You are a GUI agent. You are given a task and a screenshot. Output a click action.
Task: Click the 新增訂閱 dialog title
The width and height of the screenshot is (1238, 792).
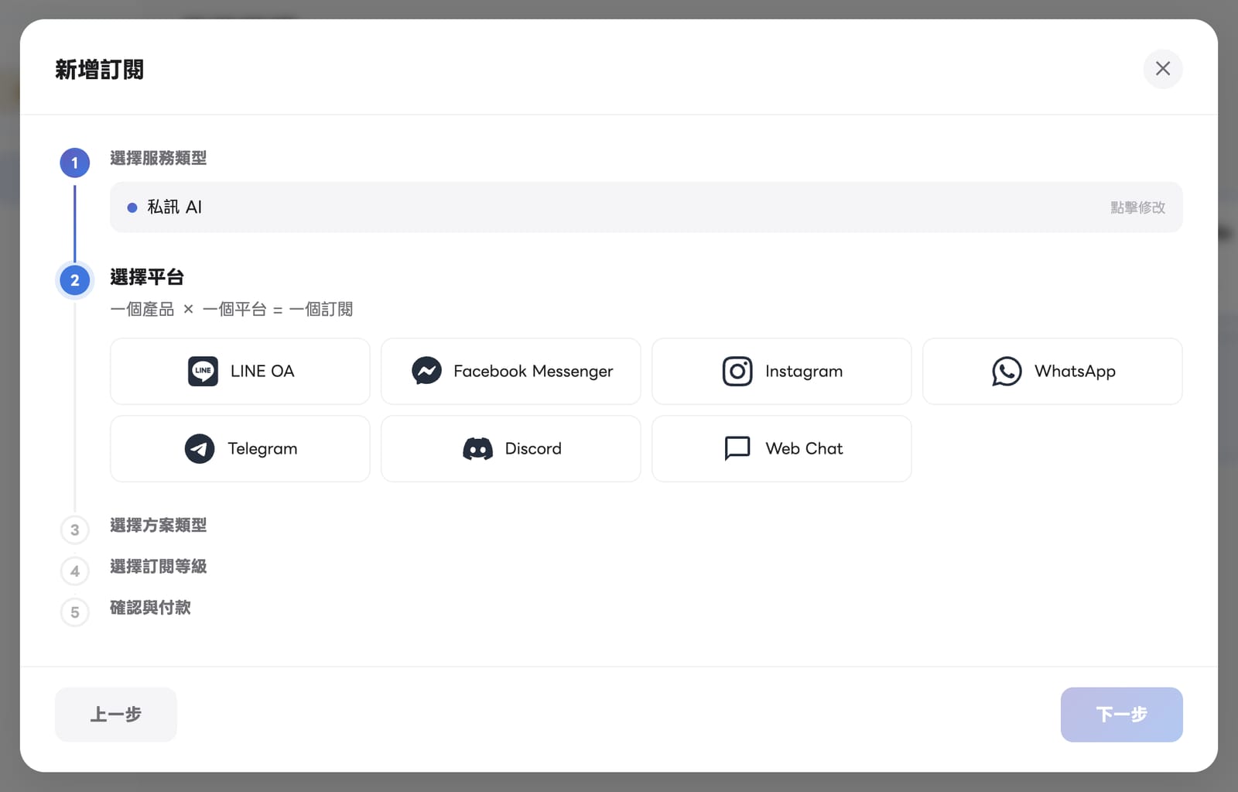99,70
